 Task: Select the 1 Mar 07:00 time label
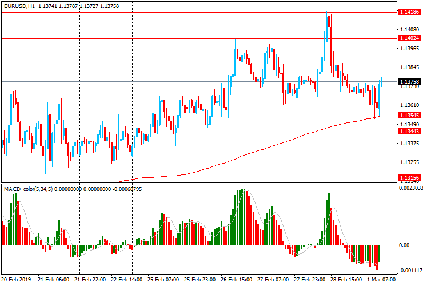pyautogui.click(x=382, y=280)
